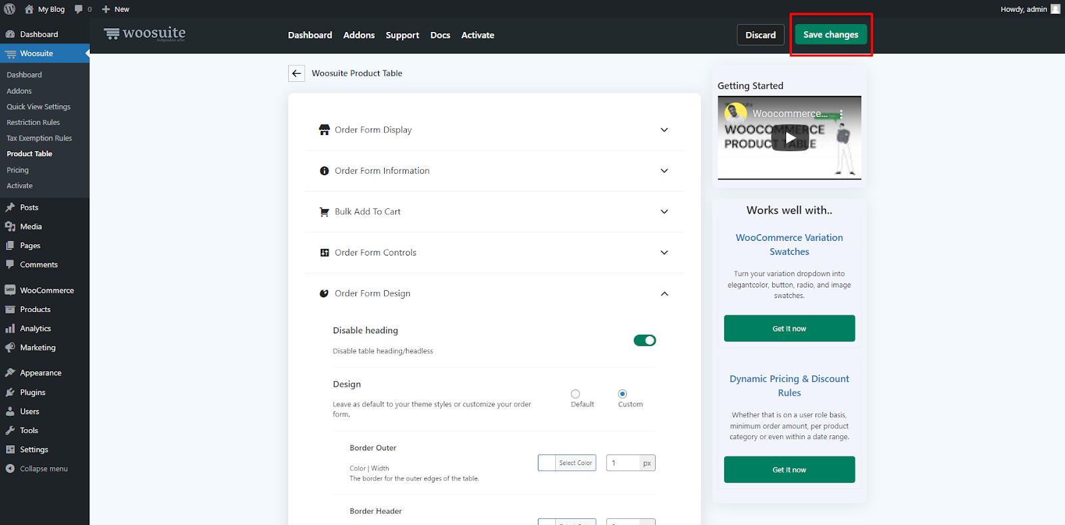This screenshot has height=525, width=1065.
Task: Click the palette icon for Order Form Design
Action: (324, 293)
